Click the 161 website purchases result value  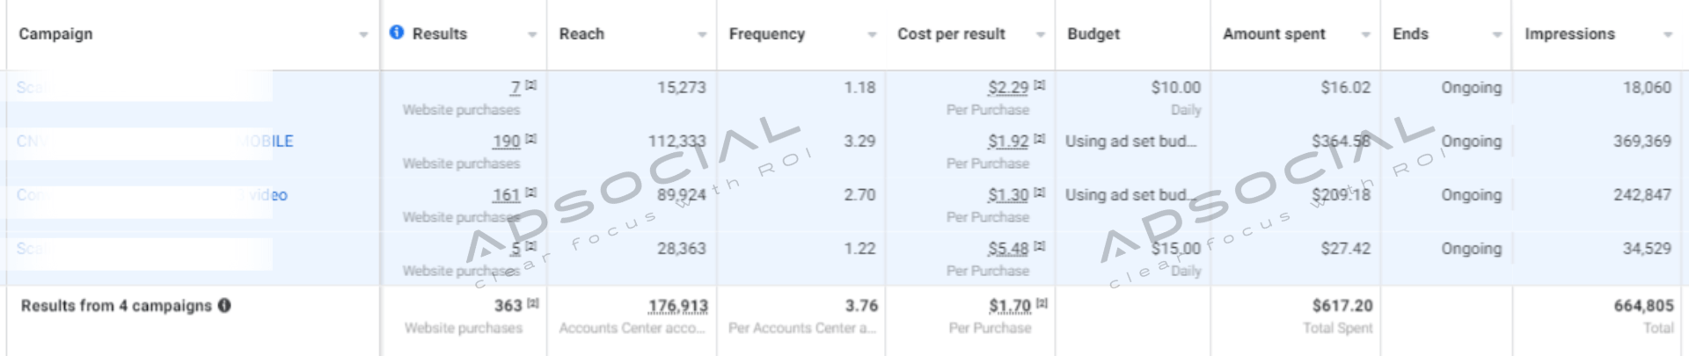coord(507,195)
